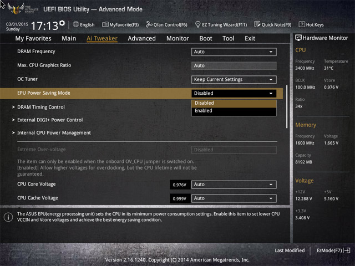
Task: Click the 31°C temperature value
Action: (328, 68)
